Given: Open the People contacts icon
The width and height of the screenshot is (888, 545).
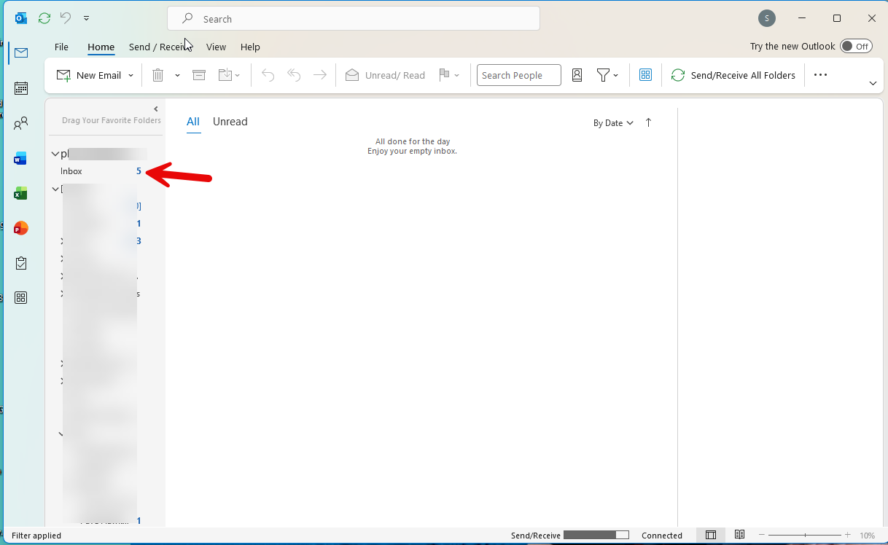Looking at the screenshot, I should pyautogui.click(x=21, y=123).
